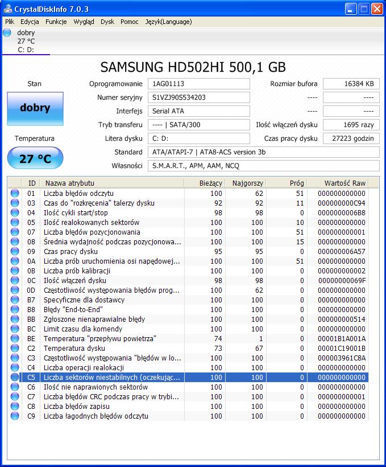Click the Własności field S.M.A.R.T., APM
The height and width of the screenshot is (467, 386).
[x=263, y=166]
